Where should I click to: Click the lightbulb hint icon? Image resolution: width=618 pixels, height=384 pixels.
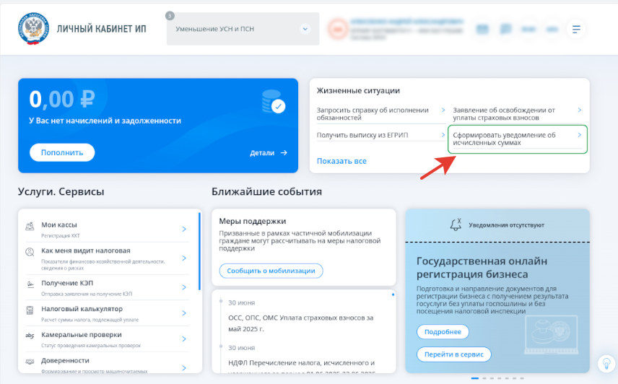(606, 363)
